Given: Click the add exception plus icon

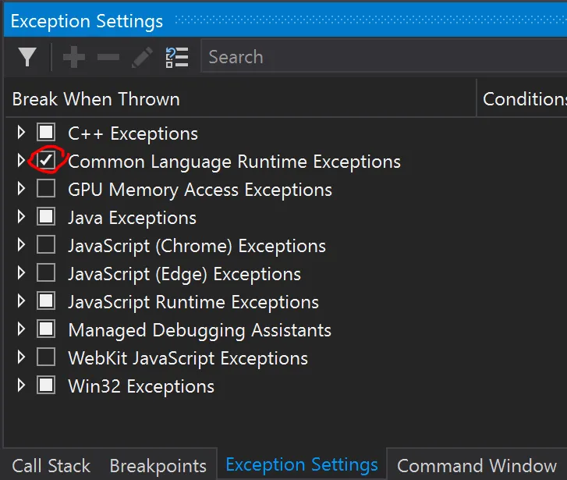Looking at the screenshot, I should coord(74,57).
